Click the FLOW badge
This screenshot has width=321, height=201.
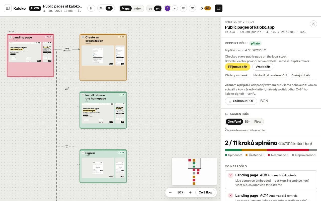pyautogui.click(x=35, y=8)
